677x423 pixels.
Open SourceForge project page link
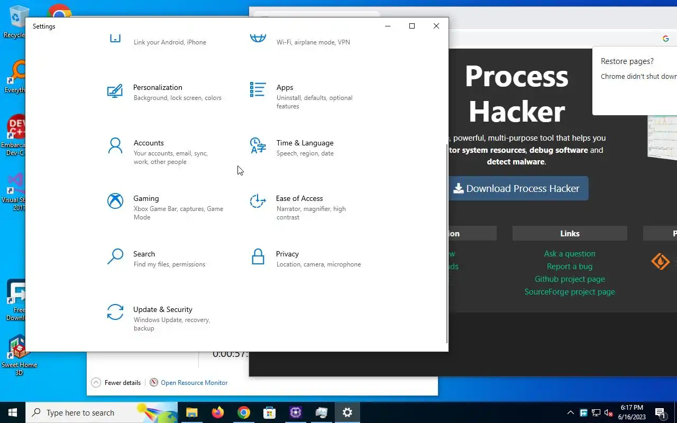pyautogui.click(x=570, y=292)
